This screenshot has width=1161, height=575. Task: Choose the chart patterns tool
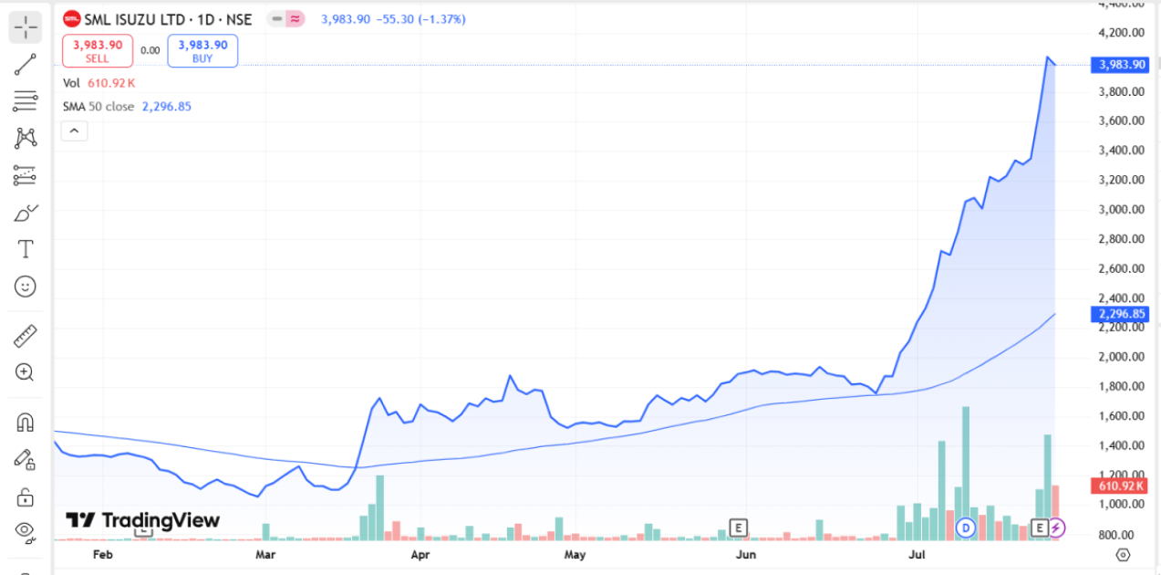[x=26, y=138]
